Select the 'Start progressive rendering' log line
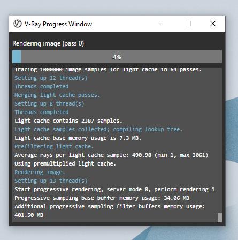This screenshot has width=238, height=240. click(x=114, y=190)
